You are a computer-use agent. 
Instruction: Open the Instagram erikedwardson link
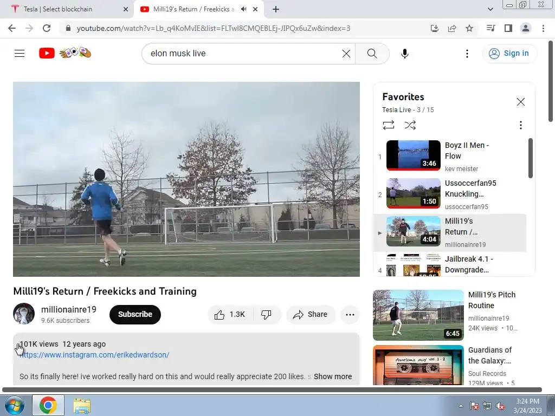(94, 355)
